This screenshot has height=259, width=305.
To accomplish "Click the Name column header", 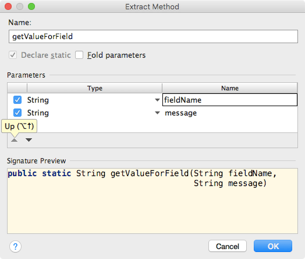I will 230,88.
